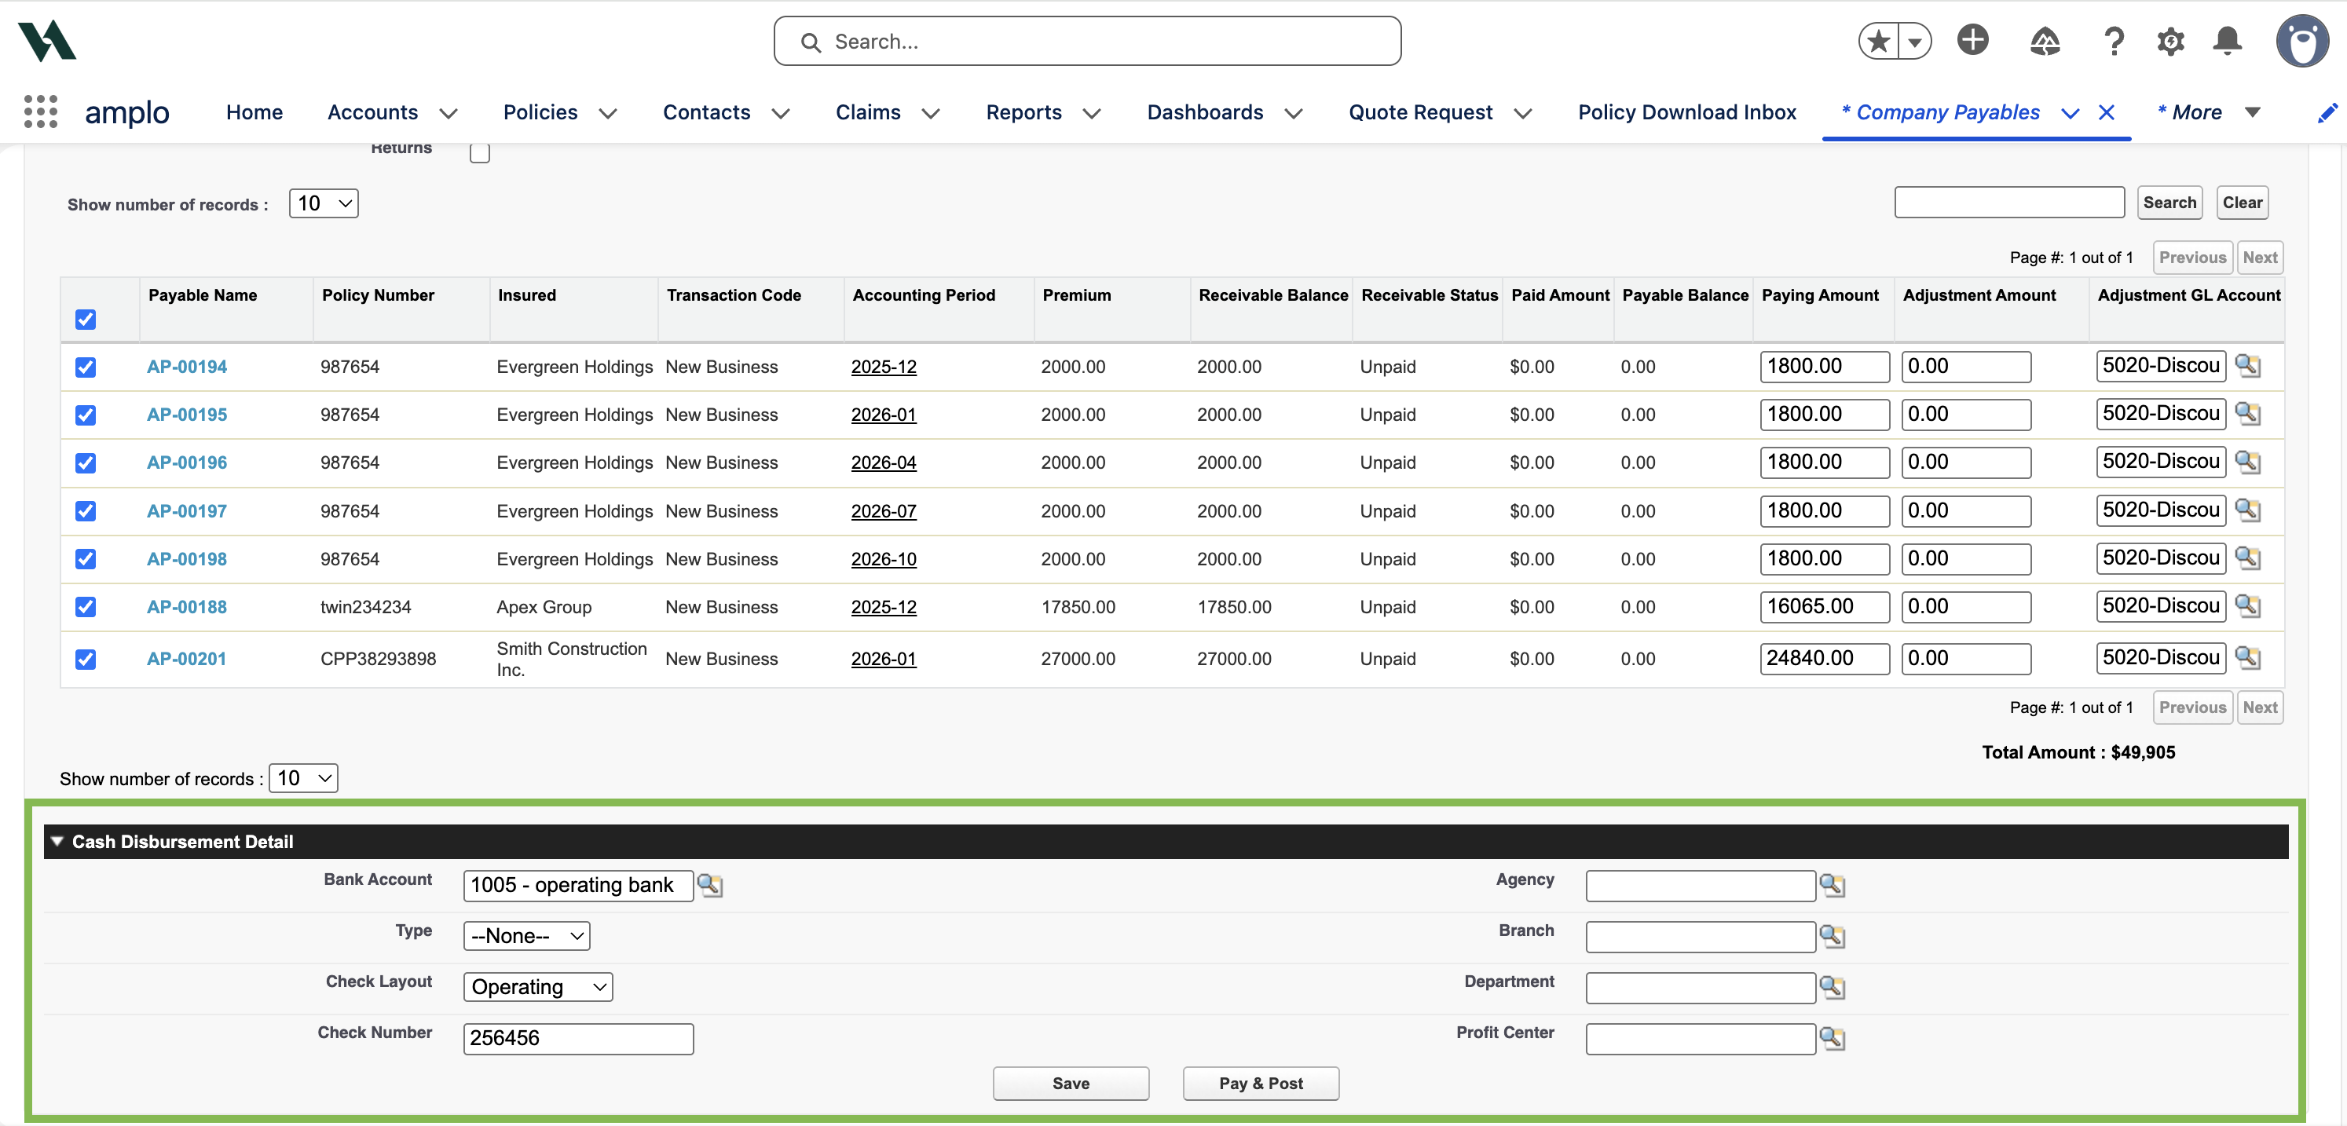Open GL account lookup for AP-00198
Screen dimensions: 2347x1126
coord(2248,558)
